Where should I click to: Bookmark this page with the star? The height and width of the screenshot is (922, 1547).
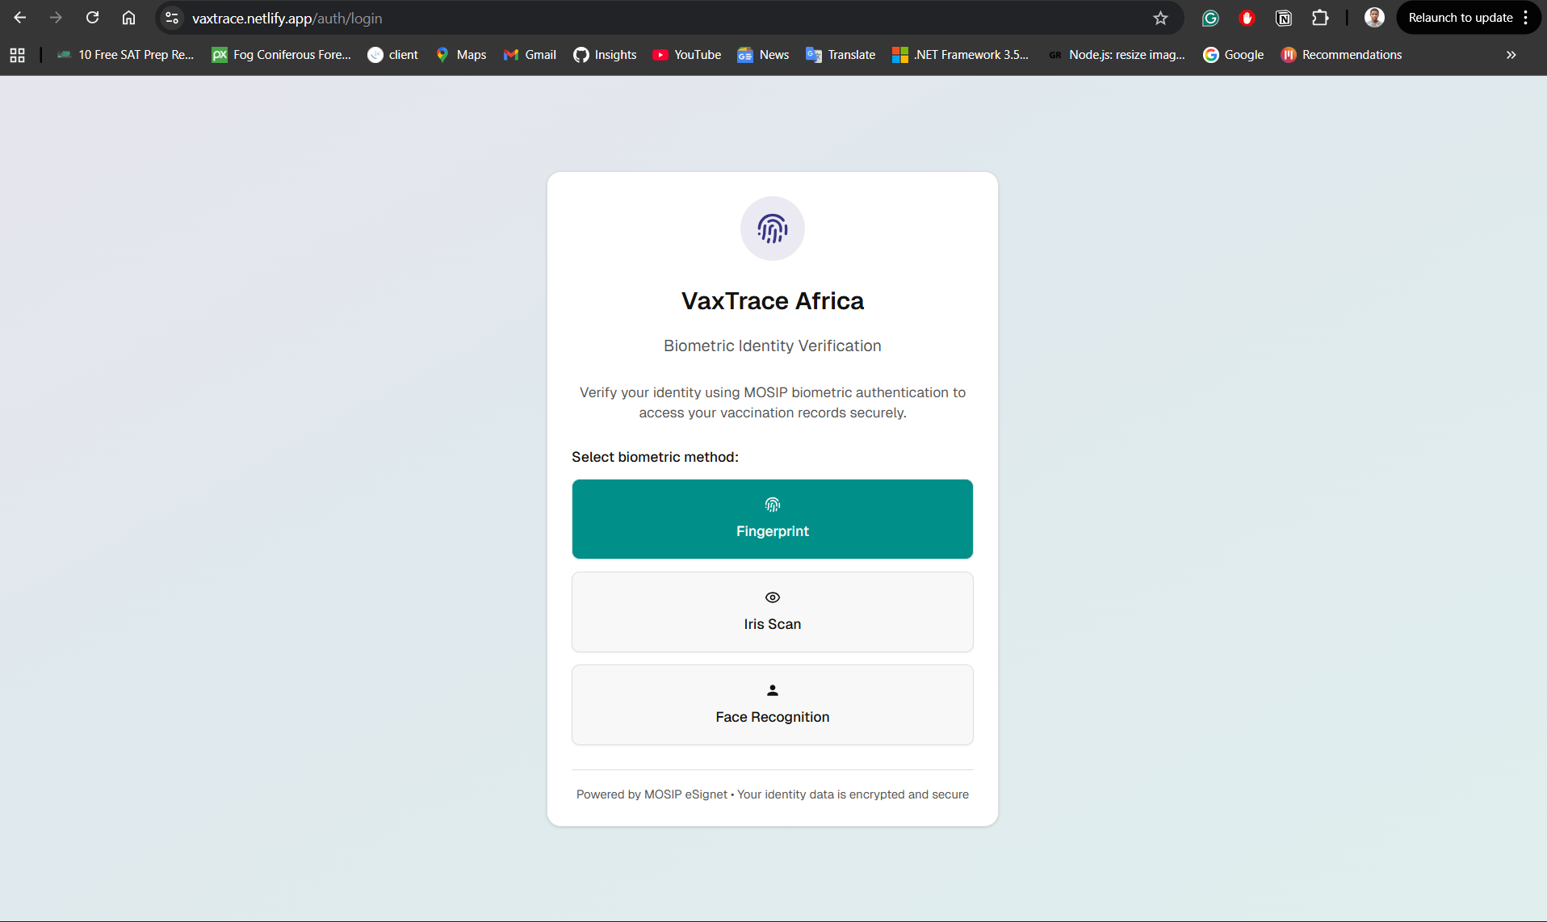(x=1160, y=18)
